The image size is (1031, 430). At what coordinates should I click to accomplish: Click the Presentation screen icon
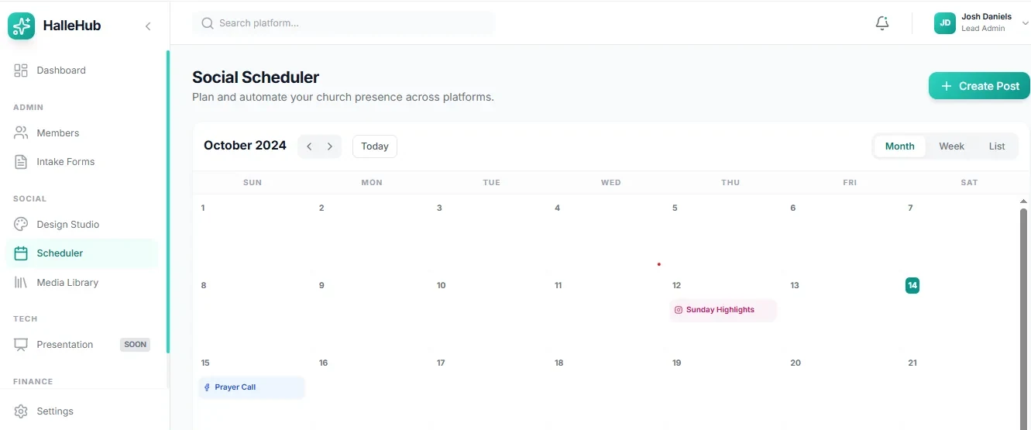pos(21,345)
